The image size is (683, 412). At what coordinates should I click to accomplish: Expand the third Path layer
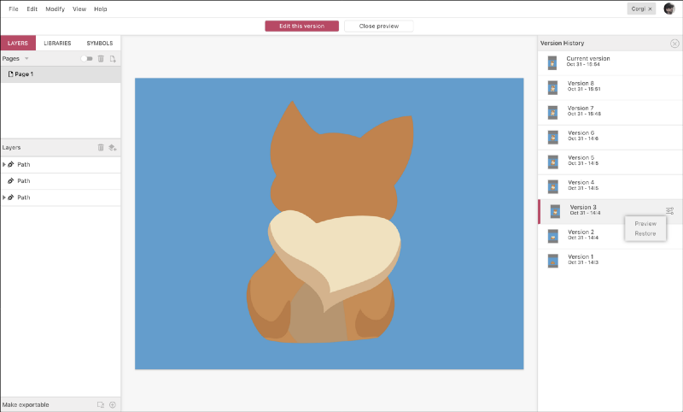pyautogui.click(x=4, y=197)
